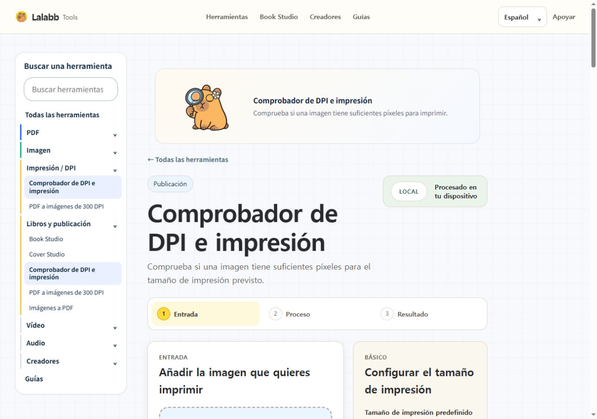Click the Lalabb brand name text
Image resolution: width=597 pixels, height=419 pixels.
click(45, 17)
